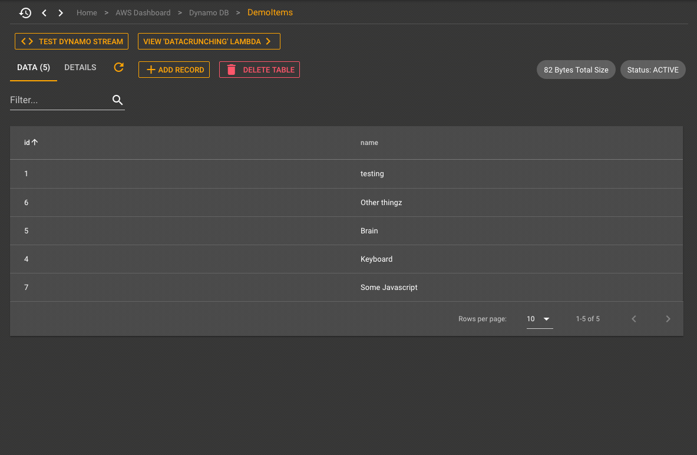Screen dimensions: 697x455
Task: Click the '82 Bytes Total Size' chip
Action: 576,70
